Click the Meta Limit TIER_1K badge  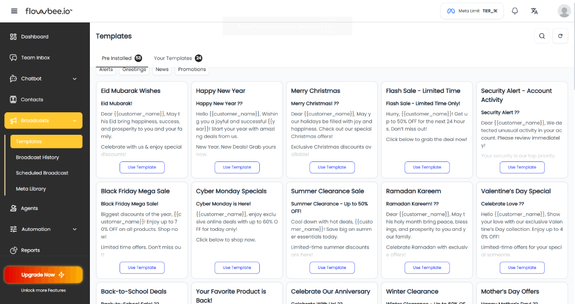[x=471, y=10]
